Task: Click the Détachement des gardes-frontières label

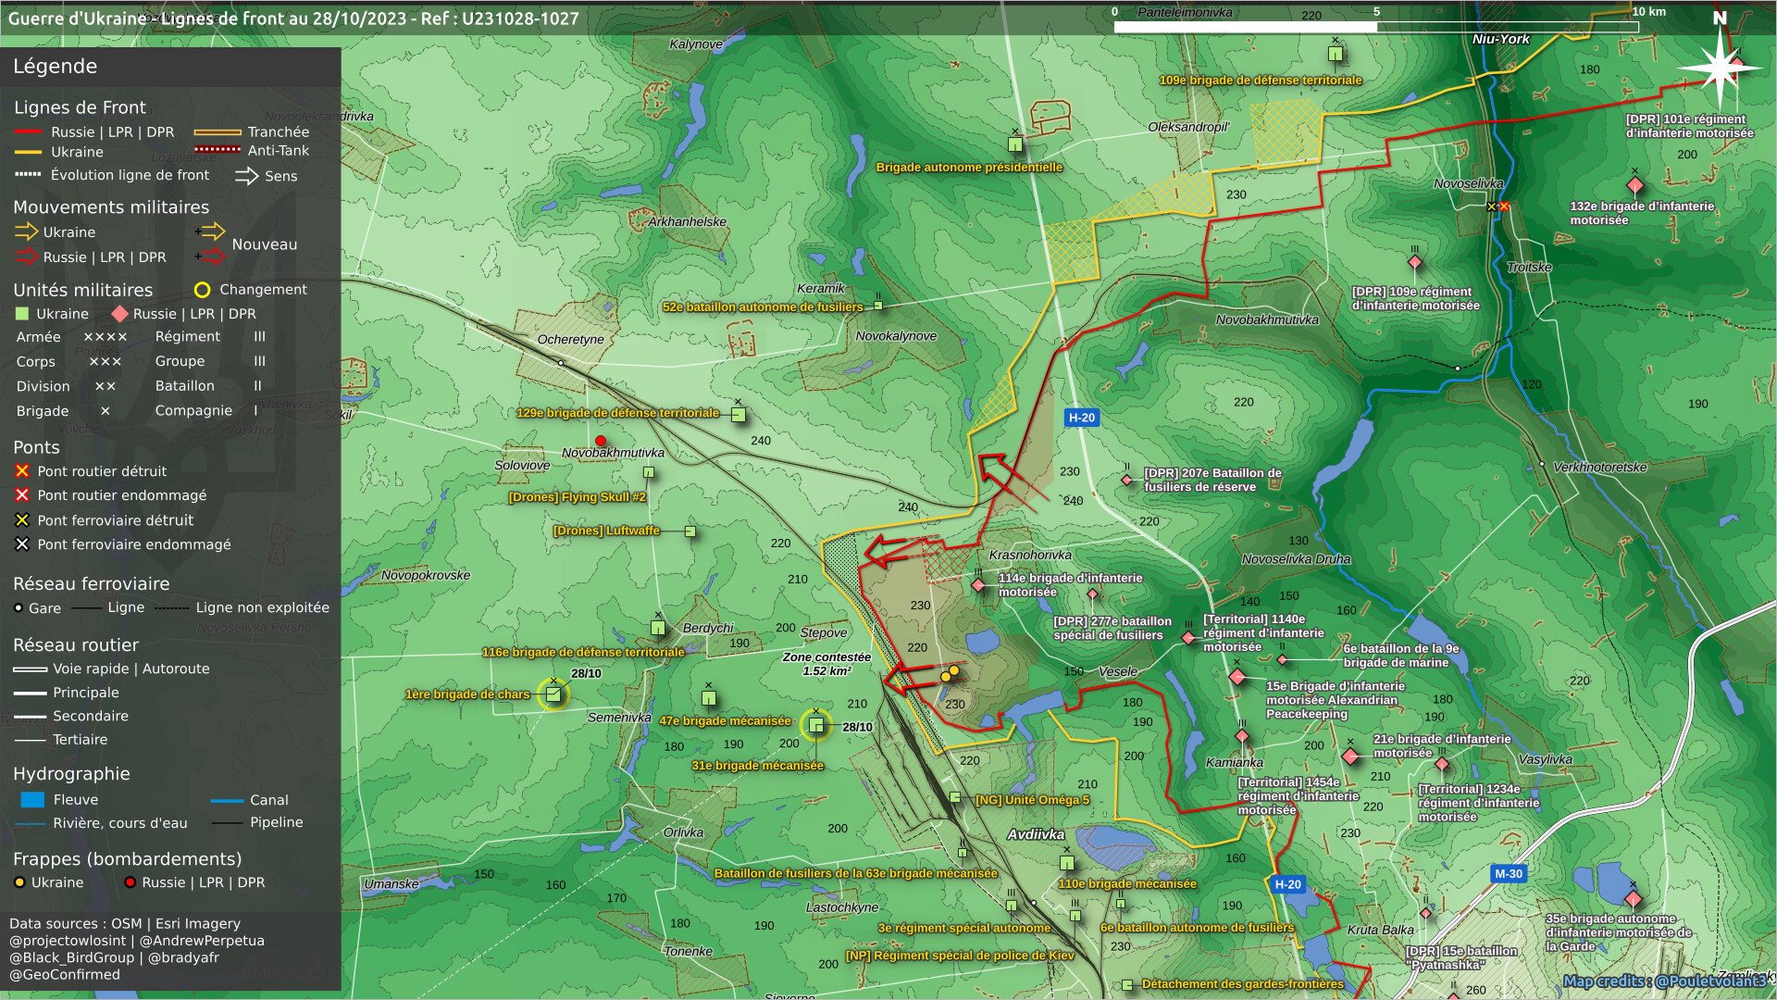Action: point(1243,984)
